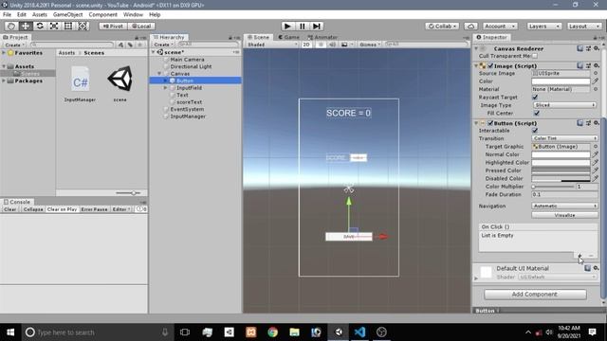Open the Account dropdown
Image resolution: width=607 pixels, height=341 pixels.
pyautogui.click(x=500, y=26)
